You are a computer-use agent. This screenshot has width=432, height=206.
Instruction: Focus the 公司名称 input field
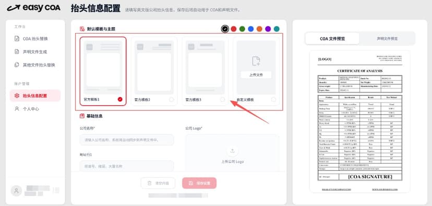127,140
